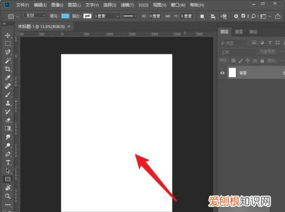Viewport: 285px width, 212px height.
Task: Click the H height input field
Action: click(x=186, y=16)
